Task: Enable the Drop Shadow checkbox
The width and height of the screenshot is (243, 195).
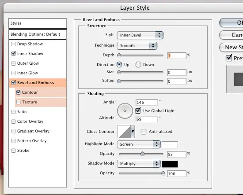Action: point(14,44)
